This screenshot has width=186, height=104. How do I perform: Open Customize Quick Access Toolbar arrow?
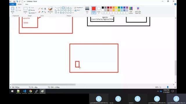tap(25, 1)
